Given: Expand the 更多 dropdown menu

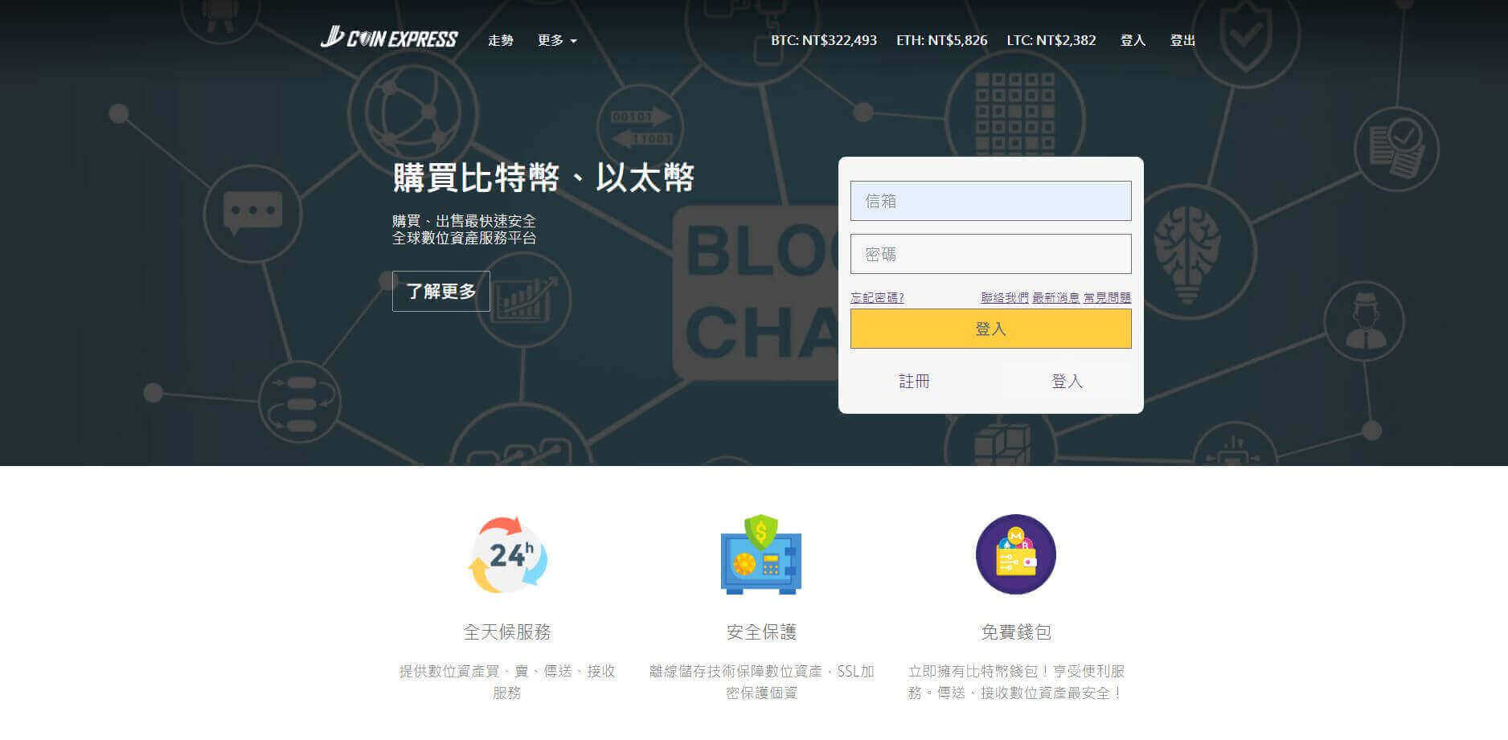Looking at the screenshot, I should (x=557, y=40).
